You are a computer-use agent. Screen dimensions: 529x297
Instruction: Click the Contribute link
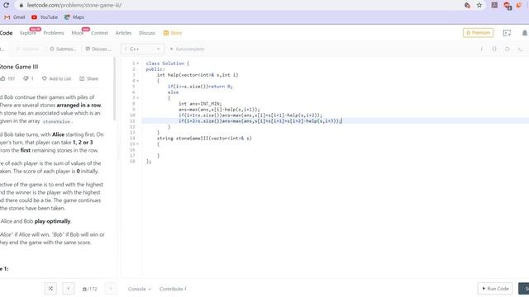173,289
